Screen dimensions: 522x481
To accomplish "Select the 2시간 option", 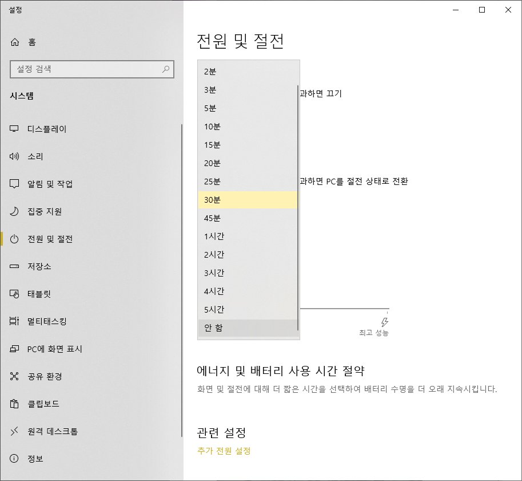I will (248, 255).
